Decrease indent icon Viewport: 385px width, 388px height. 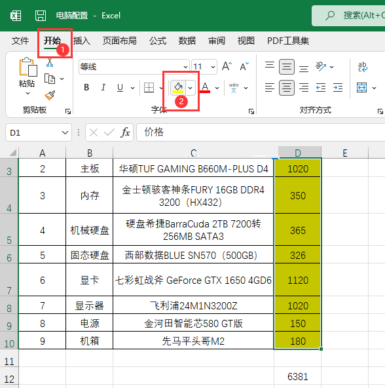tap(321, 88)
